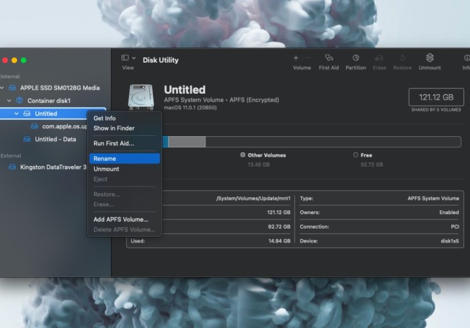Select Container disk1 in sidebar
470x328 pixels.
click(x=49, y=100)
